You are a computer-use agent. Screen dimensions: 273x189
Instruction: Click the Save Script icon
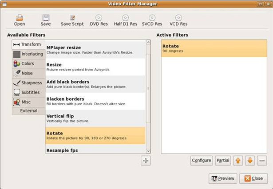click(72, 18)
